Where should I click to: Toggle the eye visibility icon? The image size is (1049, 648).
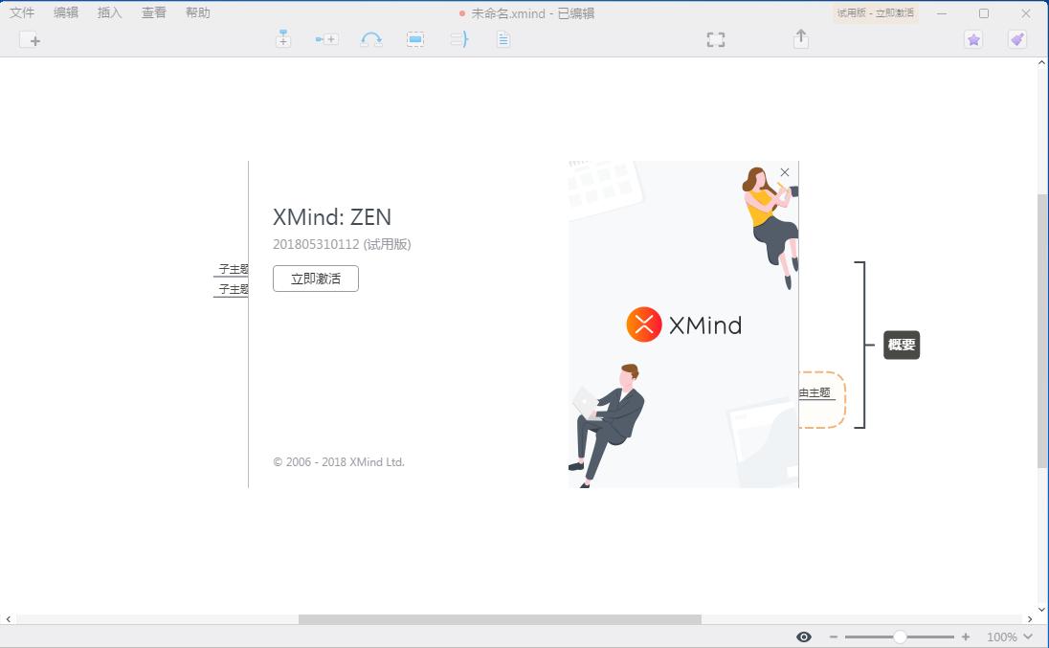pos(804,637)
